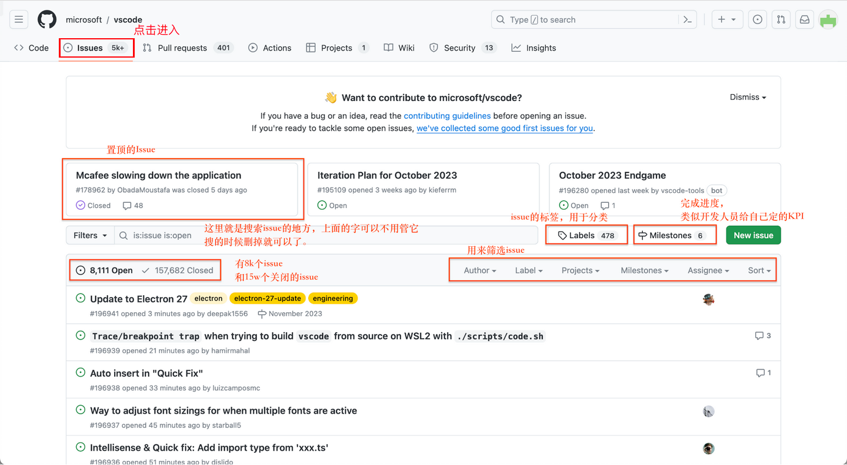
Task: Click the issues search field
Action: pos(324,235)
